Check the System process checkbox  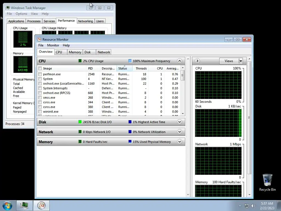(40, 79)
